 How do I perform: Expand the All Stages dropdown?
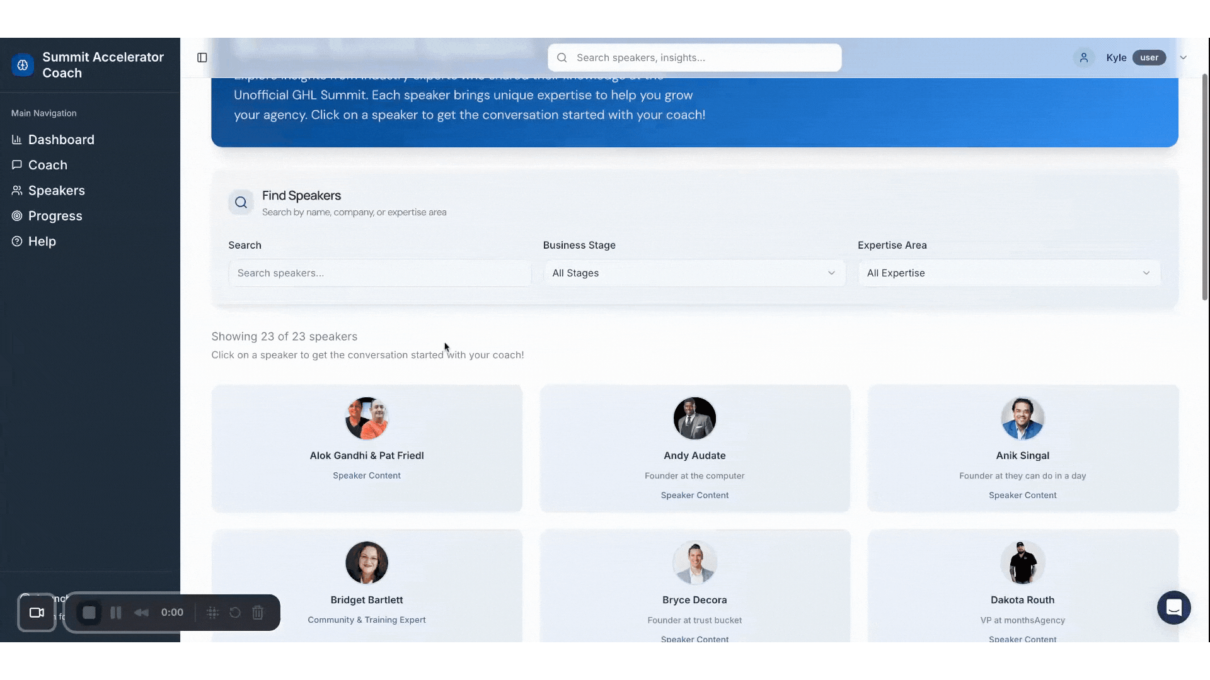click(x=694, y=273)
